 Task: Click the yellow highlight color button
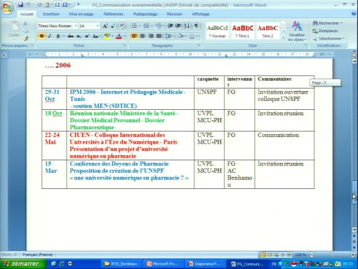point(107,36)
